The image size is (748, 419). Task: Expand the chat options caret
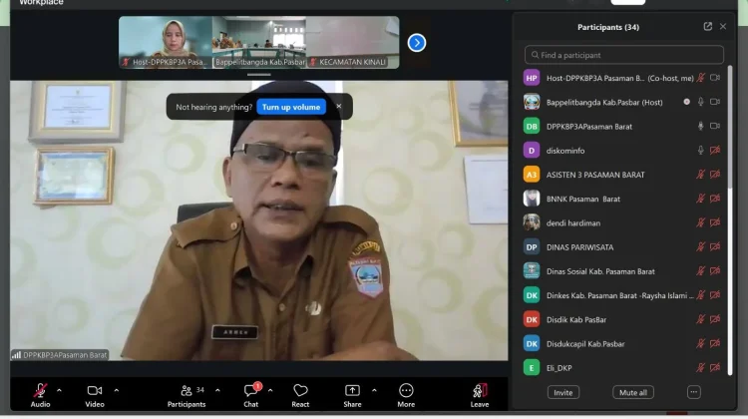(270, 390)
